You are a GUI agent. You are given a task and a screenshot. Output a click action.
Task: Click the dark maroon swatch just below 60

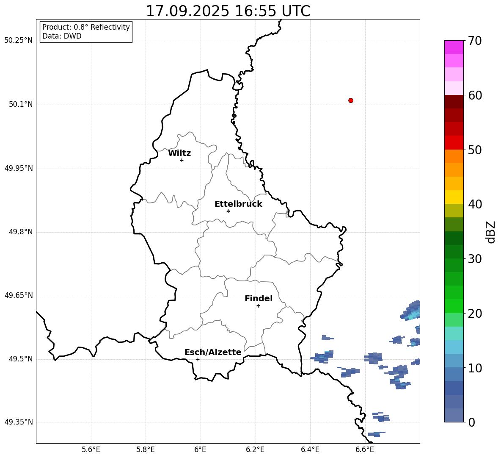[x=454, y=102]
